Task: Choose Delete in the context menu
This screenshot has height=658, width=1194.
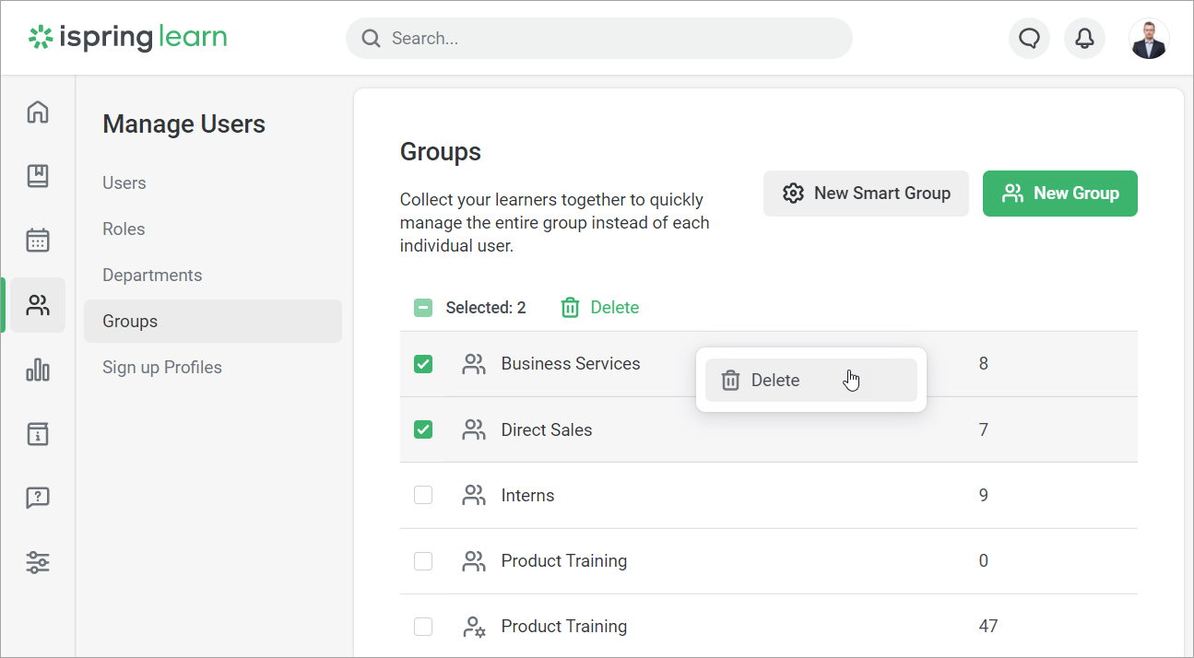Action: coord(811,381)
